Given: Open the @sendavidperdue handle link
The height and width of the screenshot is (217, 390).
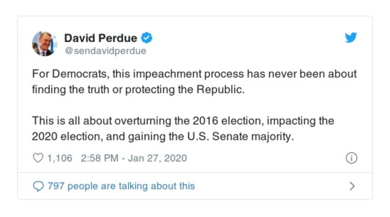Looking at the screenshot, I should (x=105, y=51).
